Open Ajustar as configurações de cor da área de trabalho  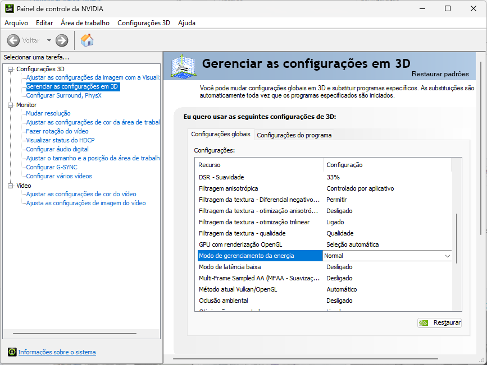(x=93, y=122)
